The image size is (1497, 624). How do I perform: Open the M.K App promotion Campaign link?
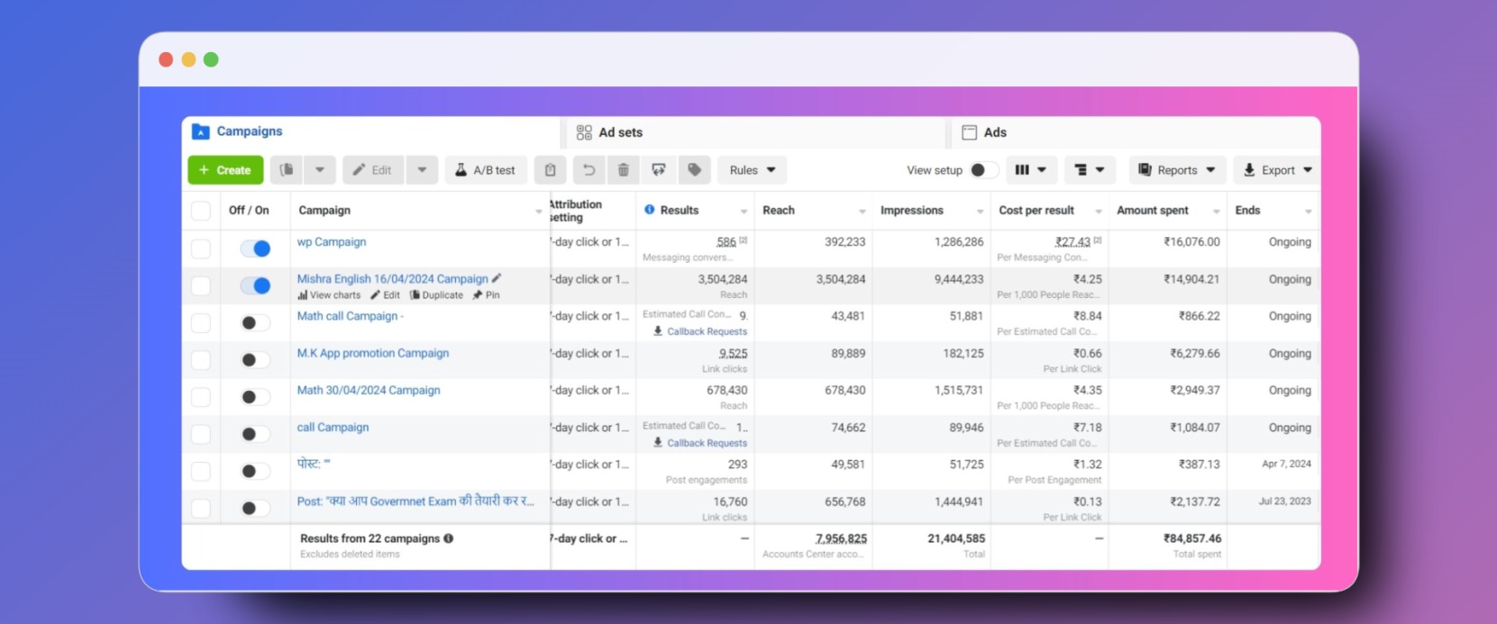coord(373,353)
